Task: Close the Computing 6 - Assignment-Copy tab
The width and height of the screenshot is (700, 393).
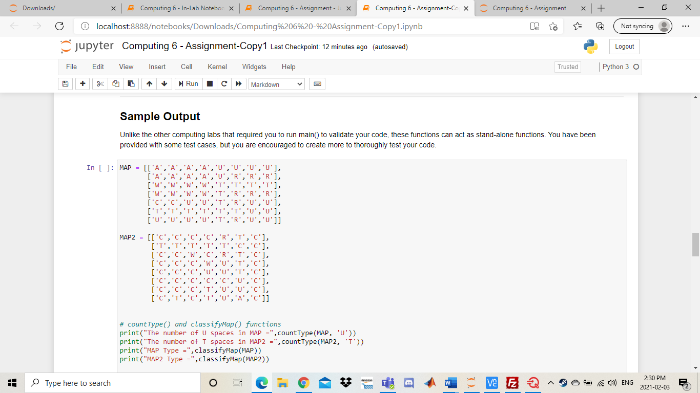Action: point(465,8)
